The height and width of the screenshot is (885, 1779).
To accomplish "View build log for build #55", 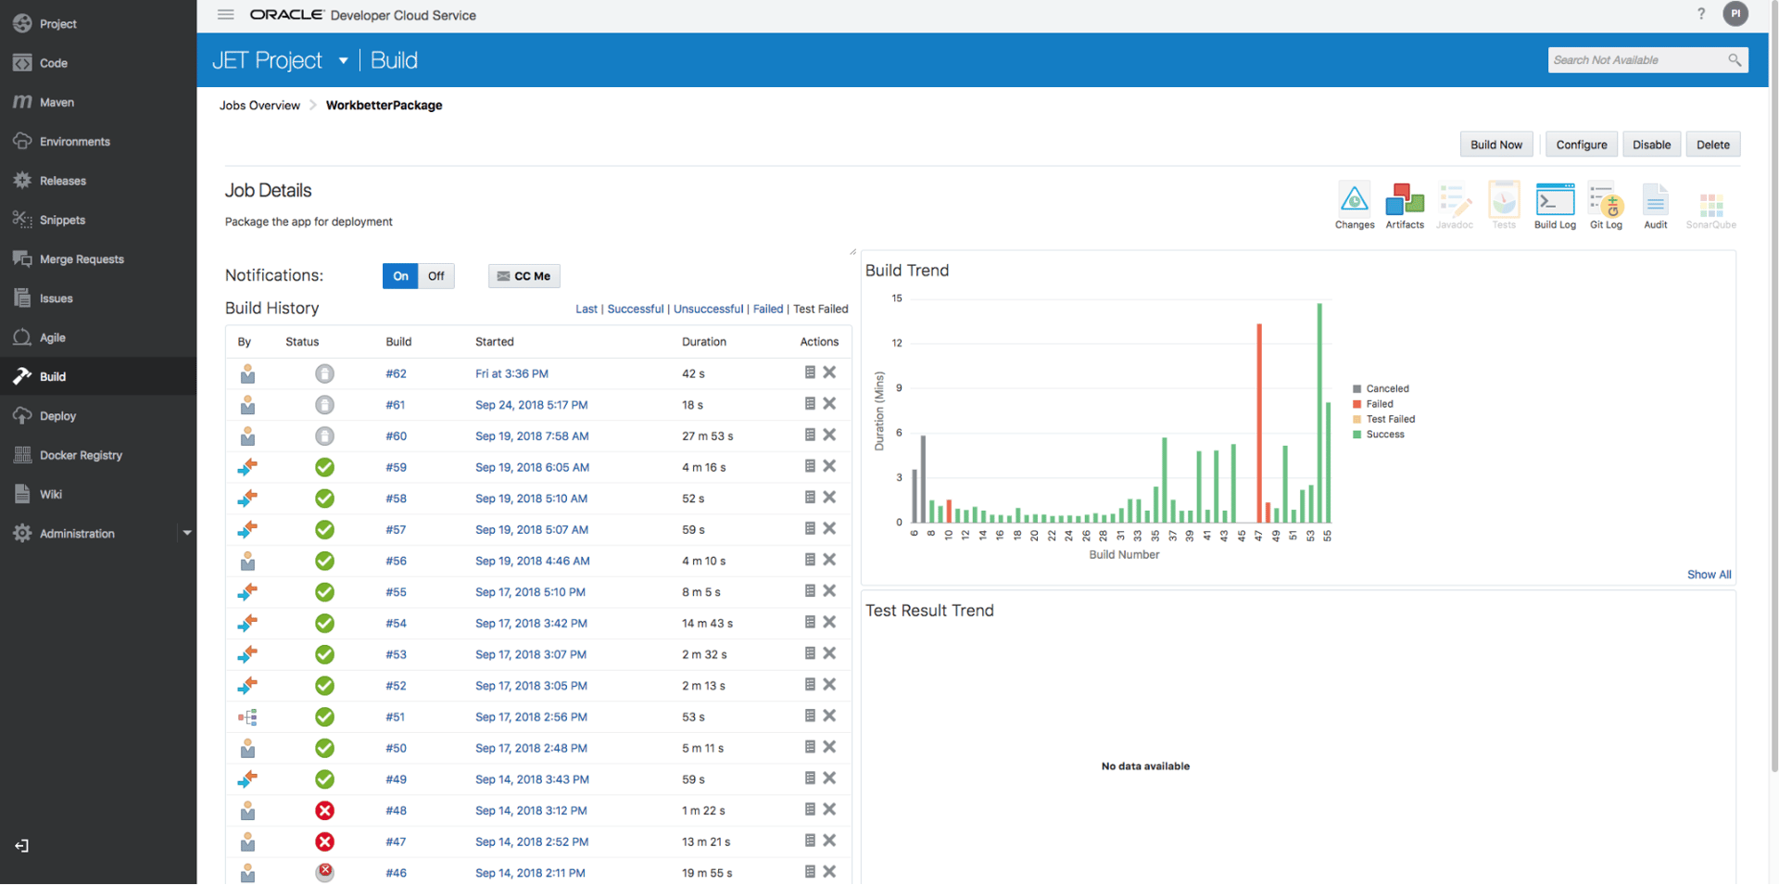I will point(810,591).
